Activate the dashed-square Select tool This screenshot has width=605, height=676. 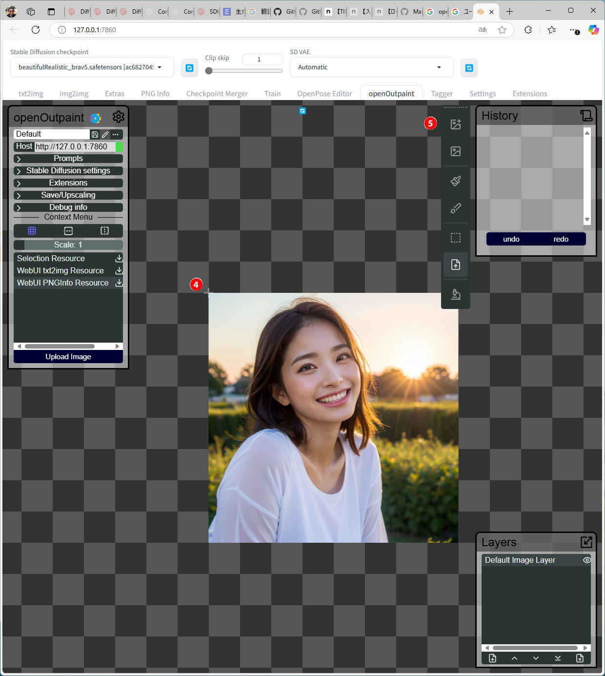[455, 238]
